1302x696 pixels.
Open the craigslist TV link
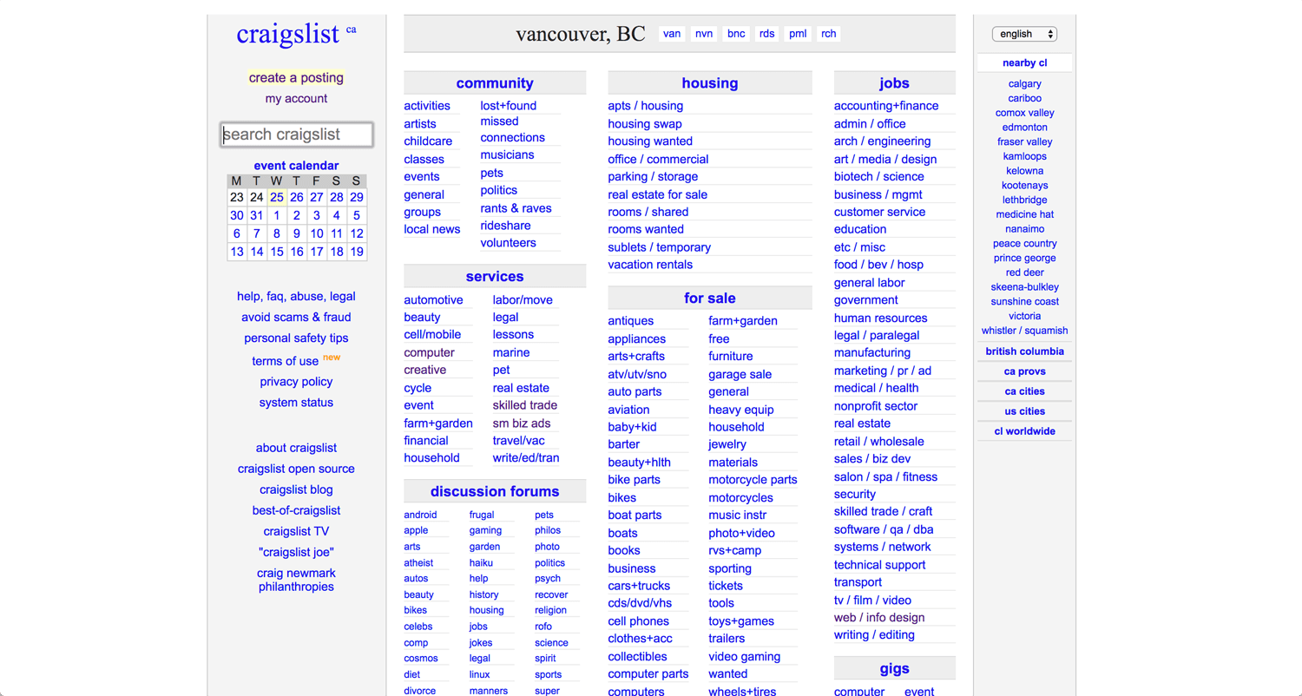(296, 532)
